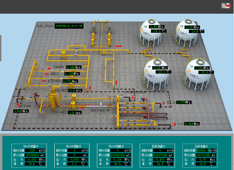Select the 2# spherical storage tank

coord(198,75)
